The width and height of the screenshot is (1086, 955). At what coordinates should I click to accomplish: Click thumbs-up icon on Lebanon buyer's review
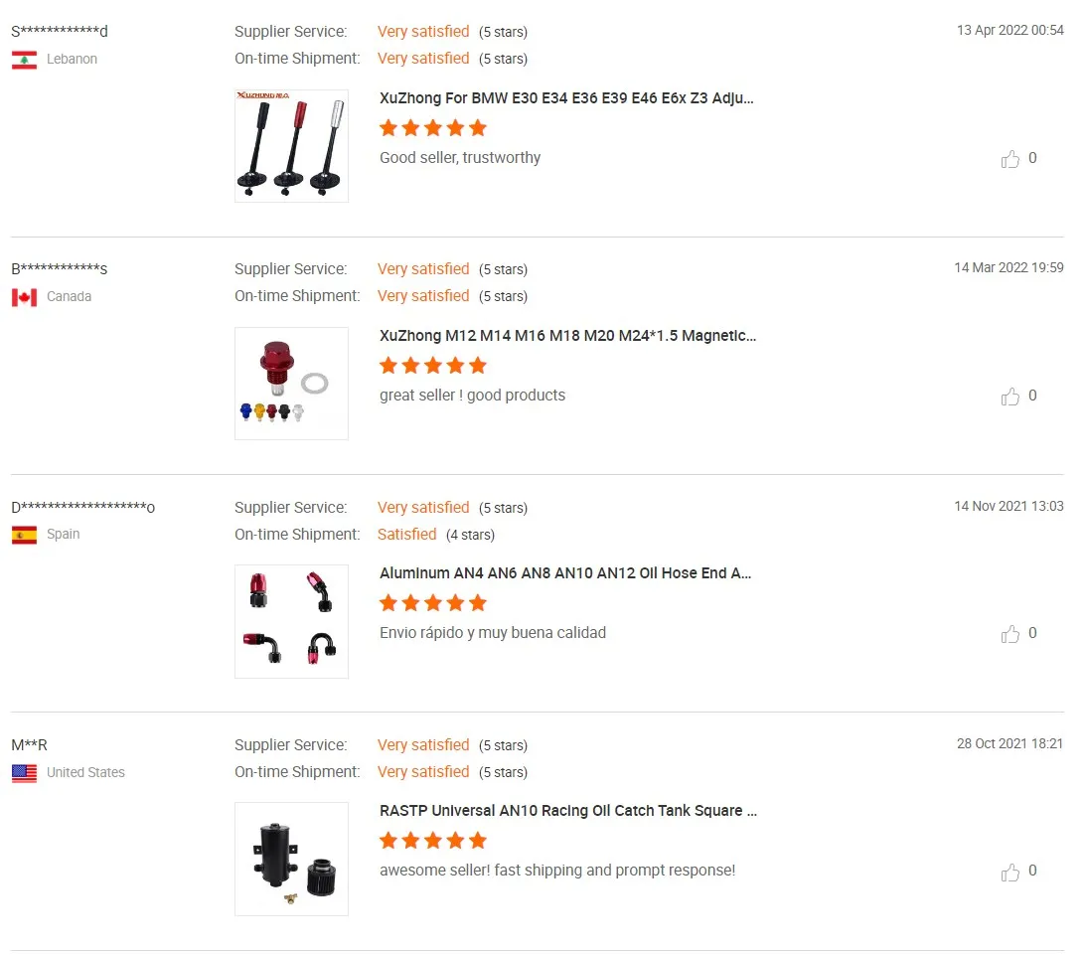[1010, 159]
